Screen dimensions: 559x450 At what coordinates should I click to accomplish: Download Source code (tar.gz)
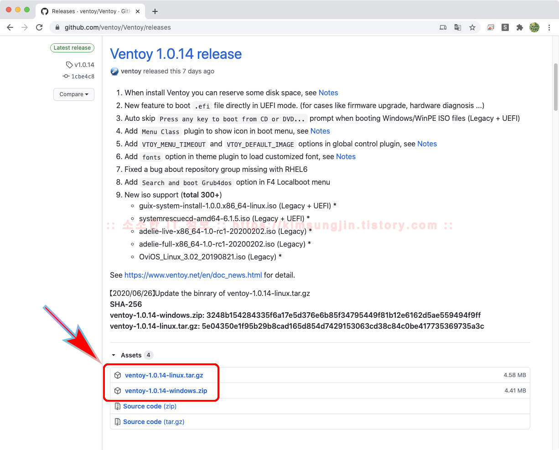[x=154, y=422]
